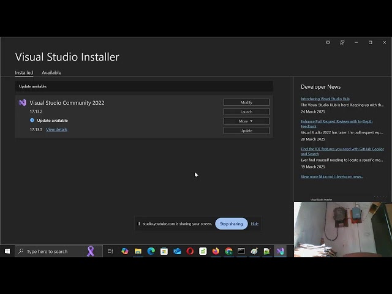Click Visual Studio Installer taskbar icon
The height and width of the screenshot is (294, 392).
coord(281,251)
